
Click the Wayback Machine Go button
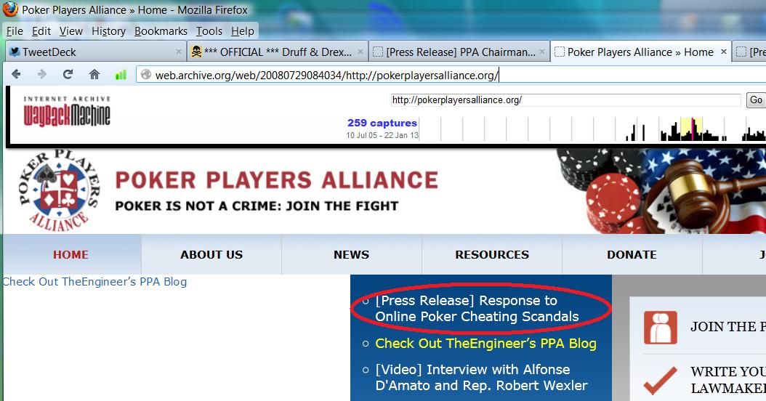pyautogui.click(x=755, y=100)
